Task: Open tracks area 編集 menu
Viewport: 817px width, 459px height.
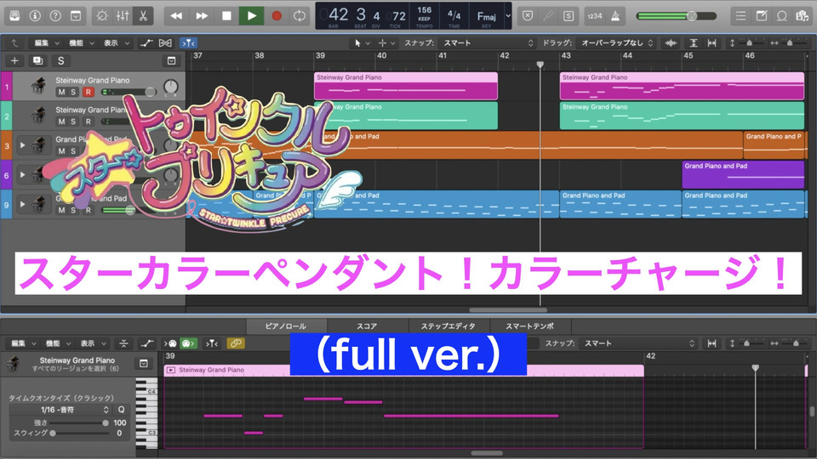Action: (x=46, y=43)
